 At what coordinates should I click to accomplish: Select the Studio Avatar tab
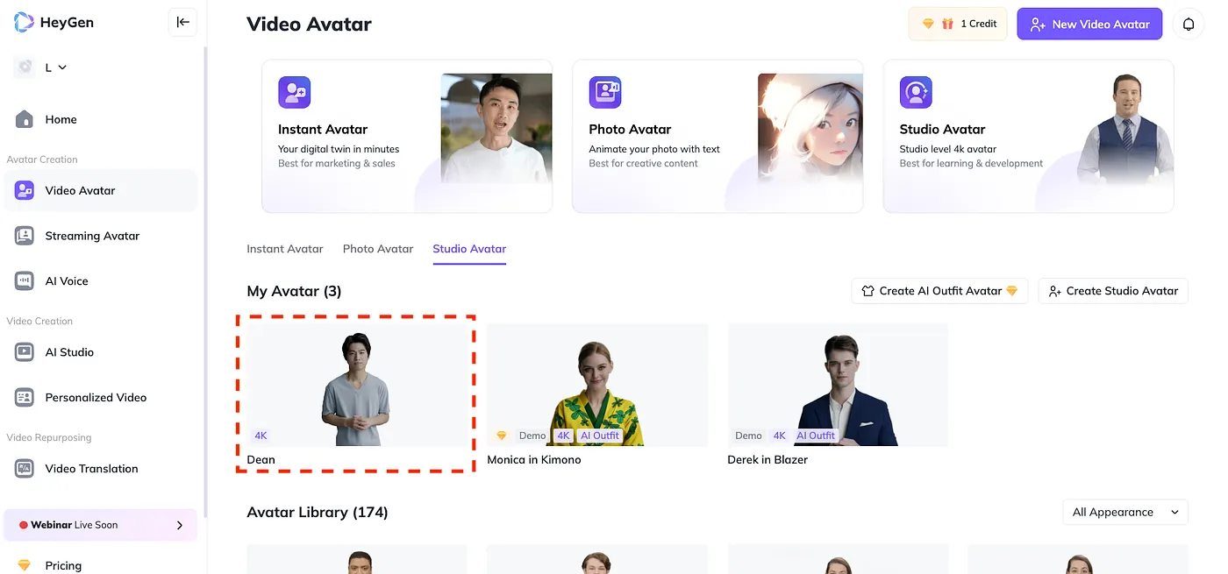tap(469, 249)
